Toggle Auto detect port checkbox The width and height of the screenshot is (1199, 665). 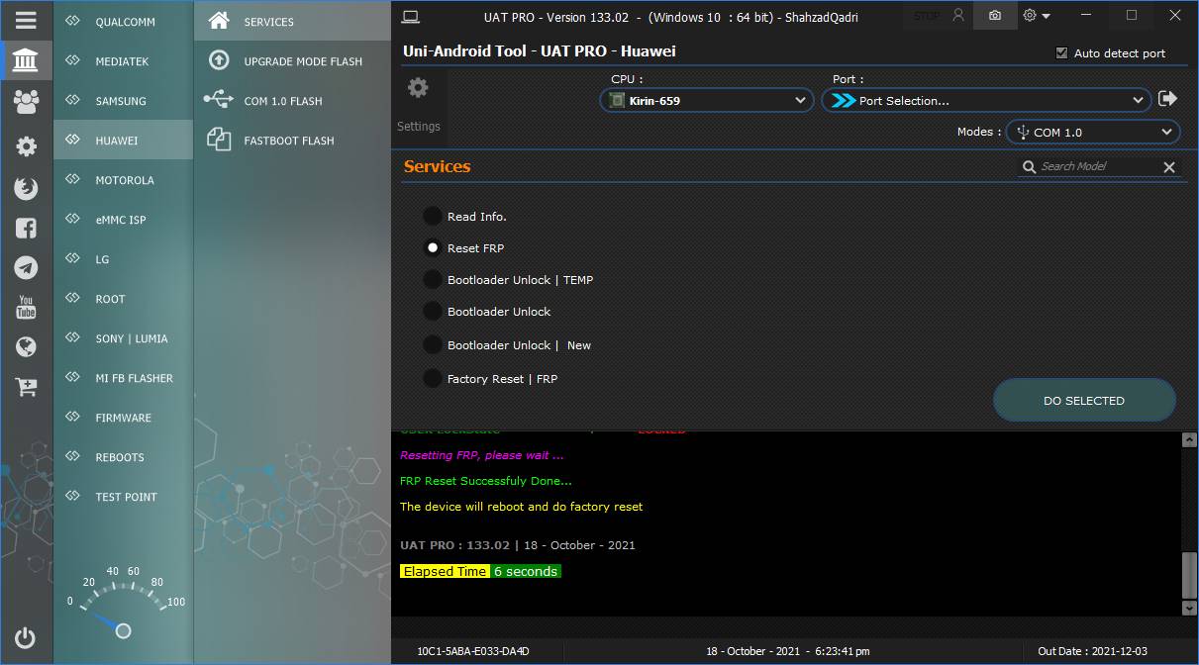[1062, 53]
